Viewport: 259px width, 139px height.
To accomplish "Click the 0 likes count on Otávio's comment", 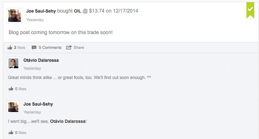I will (x=21, y=89).
